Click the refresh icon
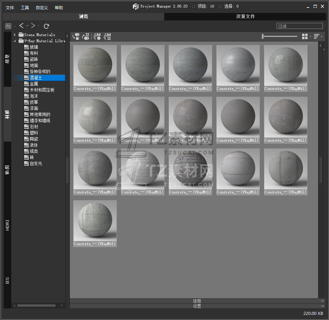 tap(47, 26)
